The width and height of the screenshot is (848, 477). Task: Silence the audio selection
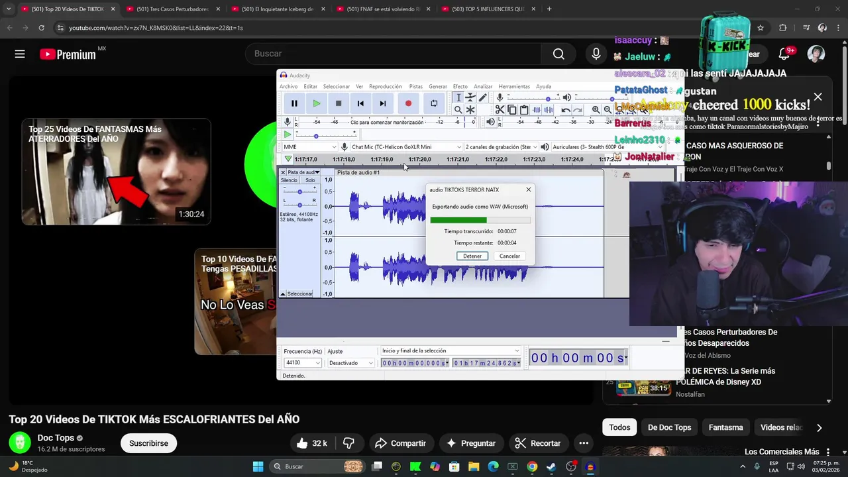549,110
